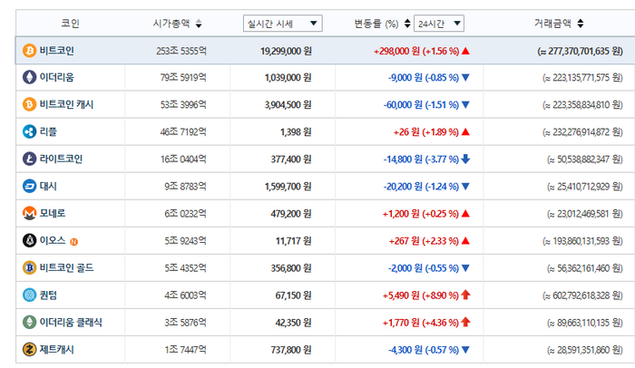Open the 비트코인 골드 coin link
This screenshot has width=635, height=368.
pyautogui.click(x=66, y=267)
